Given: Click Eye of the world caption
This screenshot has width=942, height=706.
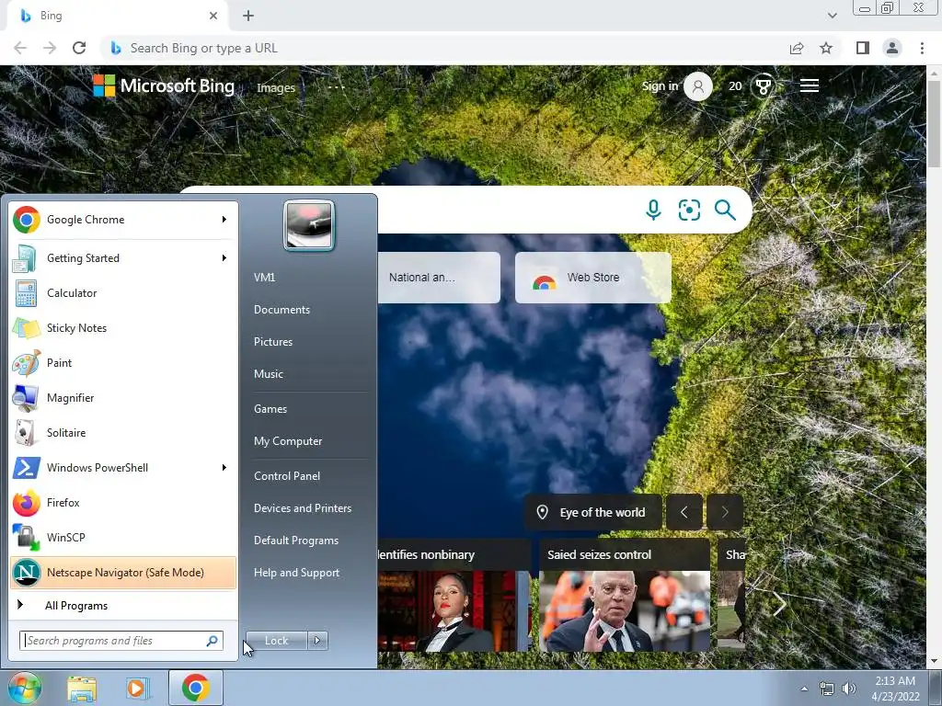Looking at the screenshot, I should pyautogui.click(x=593, y=513).
